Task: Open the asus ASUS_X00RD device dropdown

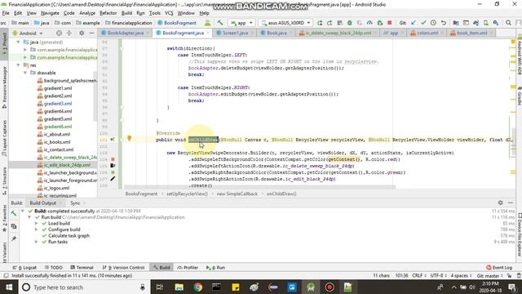Action: point(286,23)
